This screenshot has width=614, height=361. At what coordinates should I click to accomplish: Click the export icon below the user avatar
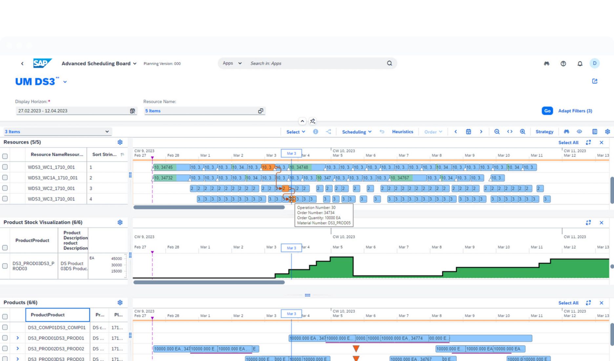pyautogui.click(x=595, y=81)
